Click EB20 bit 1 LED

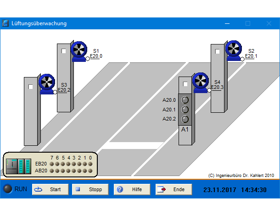[x=85, y=164]
